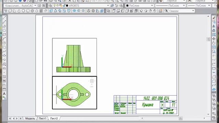Open the Layer Properties Manager icon

click(x=50, y=6)
